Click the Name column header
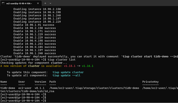178x103 pixels. (4, 82)
